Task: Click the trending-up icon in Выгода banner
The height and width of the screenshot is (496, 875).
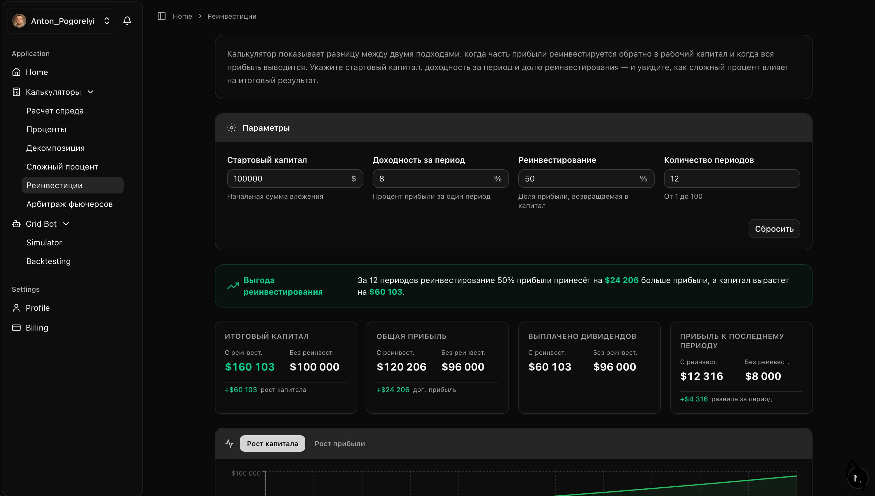Action: (233, 286)
